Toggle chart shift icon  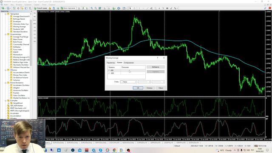click(x=109, y=8)
